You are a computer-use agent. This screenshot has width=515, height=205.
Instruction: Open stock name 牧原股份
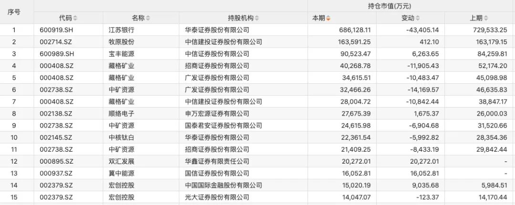121,42
